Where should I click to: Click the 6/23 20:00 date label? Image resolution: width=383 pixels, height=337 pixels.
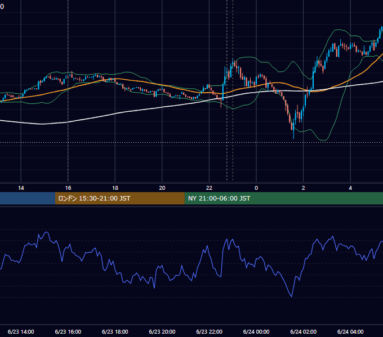162,331
